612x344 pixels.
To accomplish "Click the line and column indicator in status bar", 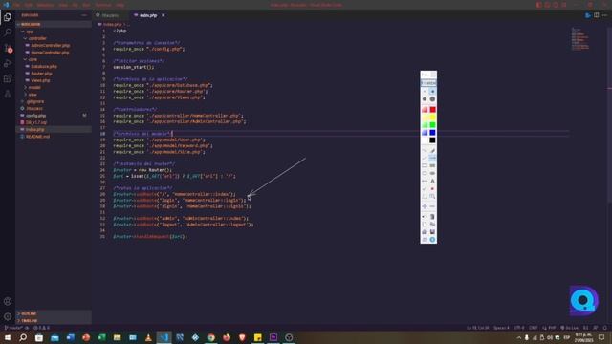I will tap(477, 328).
